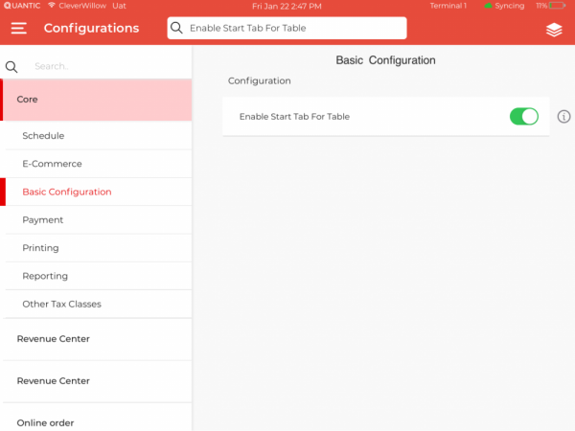Image resolution: width=575 pixels, height=431 pixels.
Task: Collapse the Core section
Action: point(96,100)
